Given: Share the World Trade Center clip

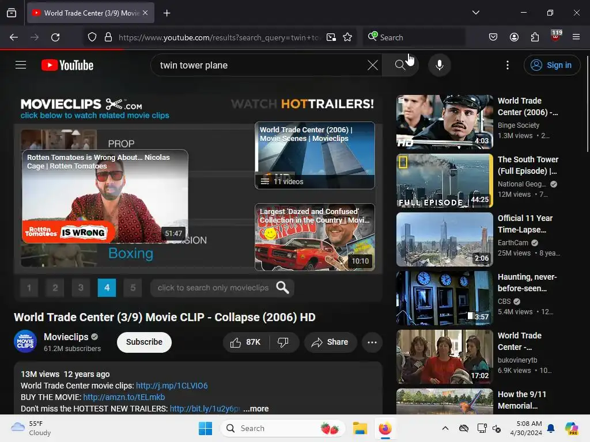Looking at the screenshot, I should (x=330, y=342).
